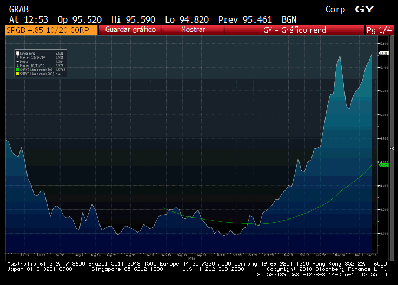This screenshot has height=285, width=398.
Task: Go to next page via Pg 1/4
Action: coord(380,30)
